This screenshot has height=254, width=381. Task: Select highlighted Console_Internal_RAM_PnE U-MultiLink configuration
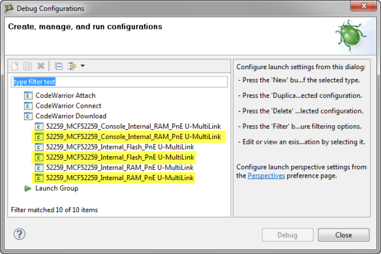pos(133,136)
